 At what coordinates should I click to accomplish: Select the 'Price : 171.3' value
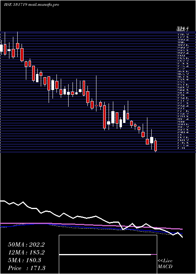coord(27,268)
